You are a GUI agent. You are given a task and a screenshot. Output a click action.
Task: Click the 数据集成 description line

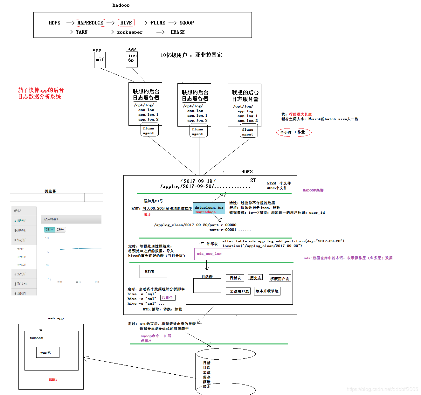tap(277, 212)
